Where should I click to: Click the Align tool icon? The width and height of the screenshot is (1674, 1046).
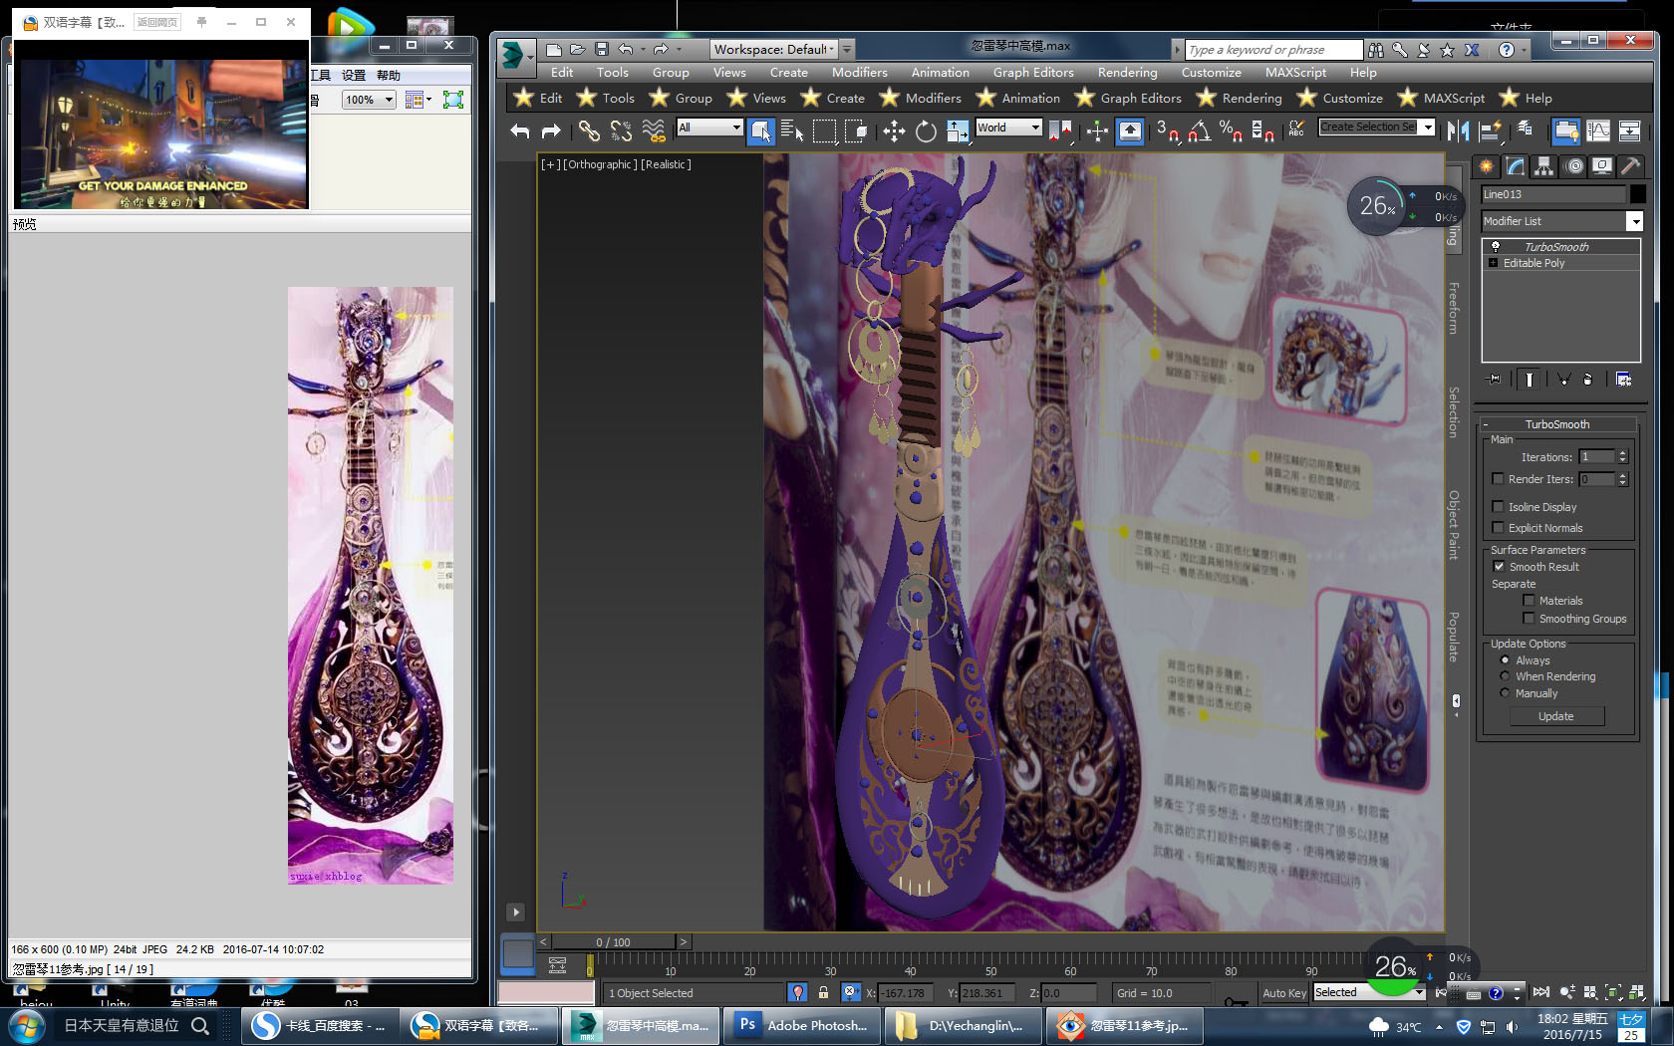coord(1491,131)
